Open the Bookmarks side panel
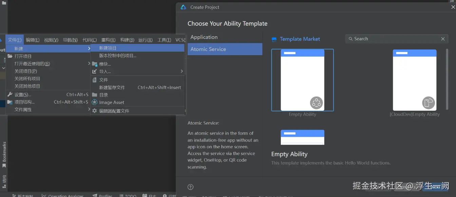Viewport: 456px width, 197px height. 4,155
